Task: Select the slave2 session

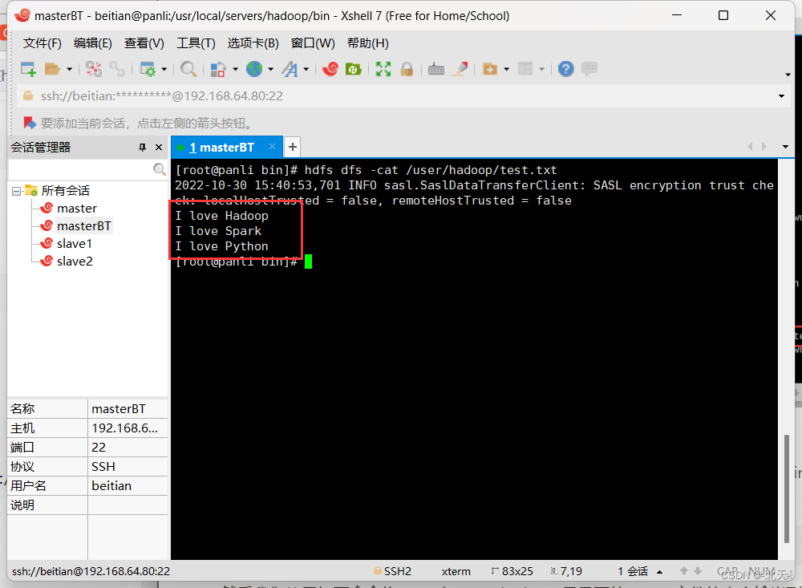Action: click(75, 262)
